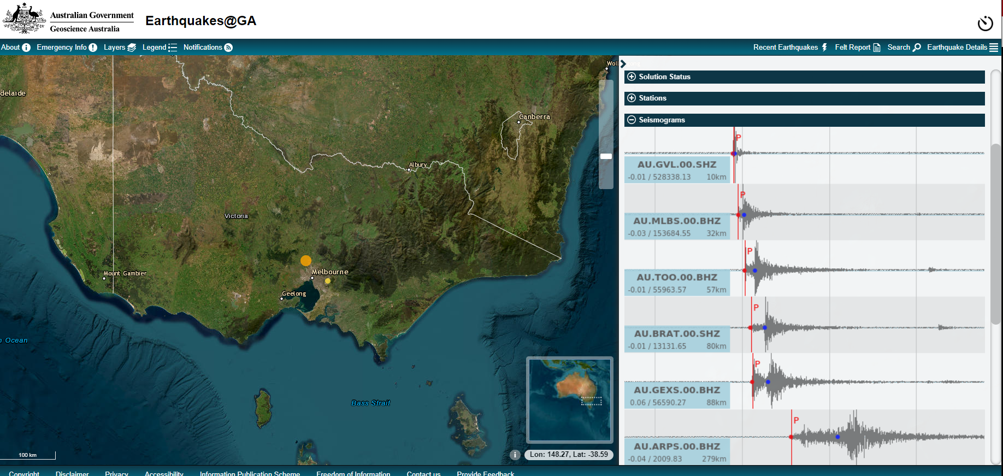Open the Accessibility footer link
1003x476 pixels.
(x=164, y=473)
